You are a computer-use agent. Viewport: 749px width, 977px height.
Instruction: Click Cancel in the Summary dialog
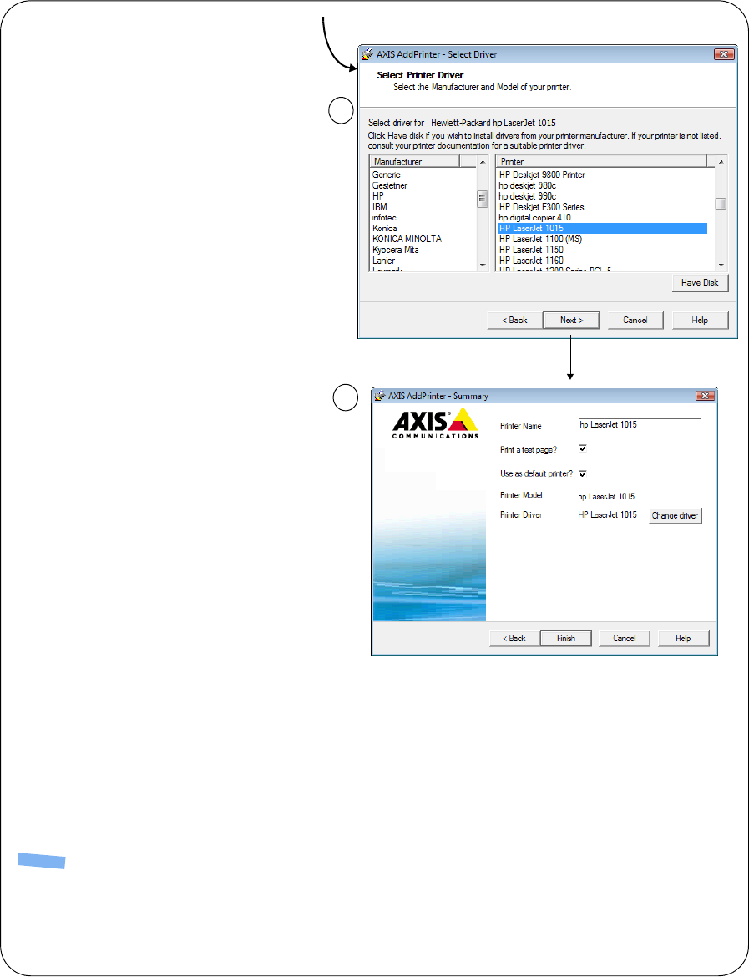(625, 639)
